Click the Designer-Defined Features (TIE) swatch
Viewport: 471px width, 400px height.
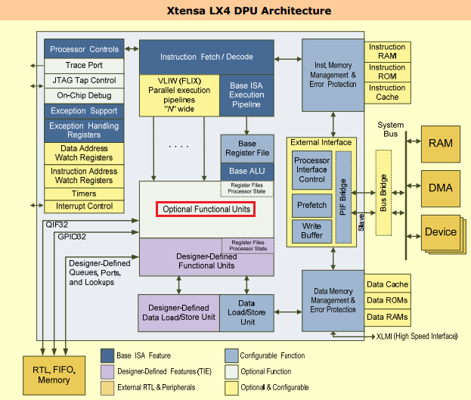click(x=107, y=372)
